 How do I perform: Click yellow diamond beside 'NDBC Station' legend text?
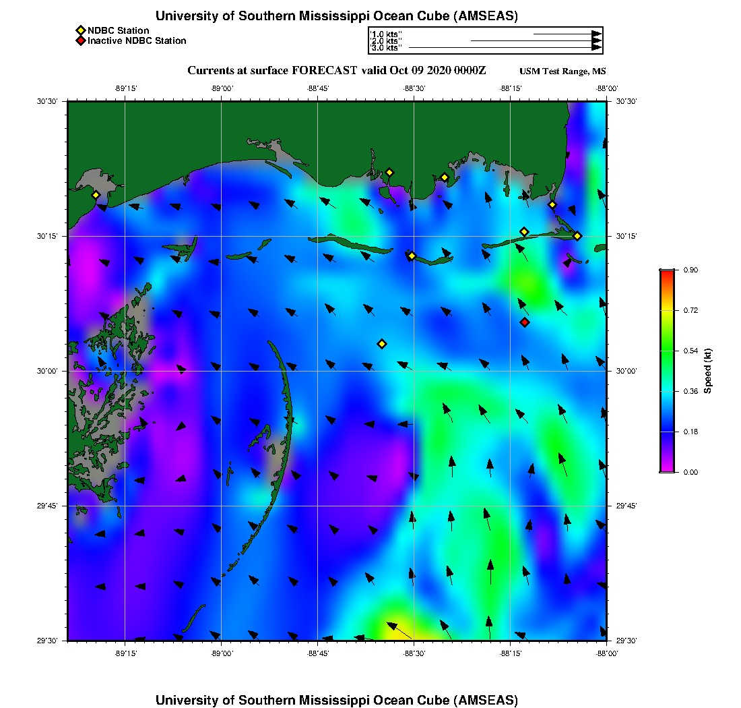tap(80, 30)
